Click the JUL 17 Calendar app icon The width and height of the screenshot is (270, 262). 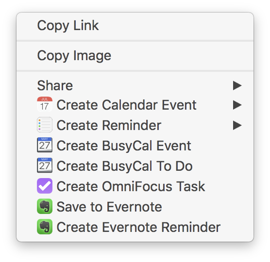tap(45, 104)
